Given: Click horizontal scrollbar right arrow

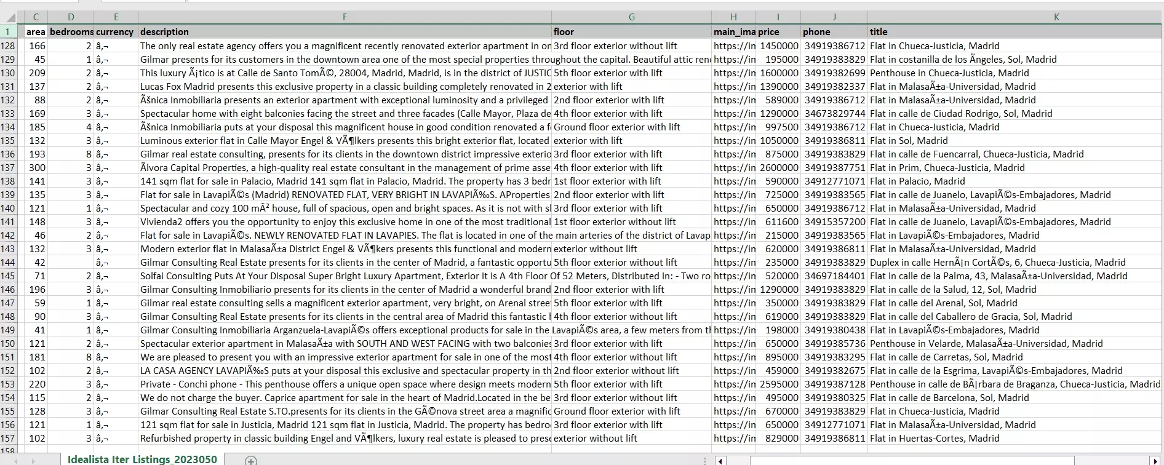Looking at the screenshot, I should [x=1155, y=460].
